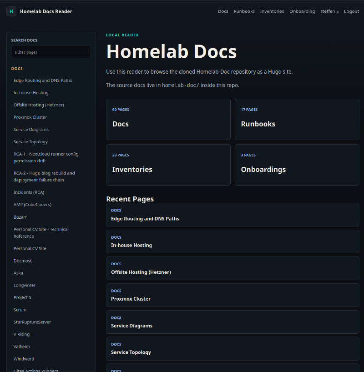Screen dimensions: 364x372
Task: Click the Recent Pages heading
Action: (130, 199)
